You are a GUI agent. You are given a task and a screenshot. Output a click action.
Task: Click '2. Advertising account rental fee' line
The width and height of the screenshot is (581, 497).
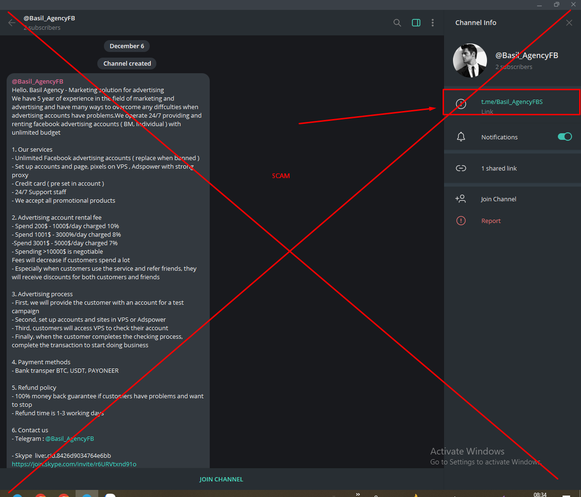(57, 217)
